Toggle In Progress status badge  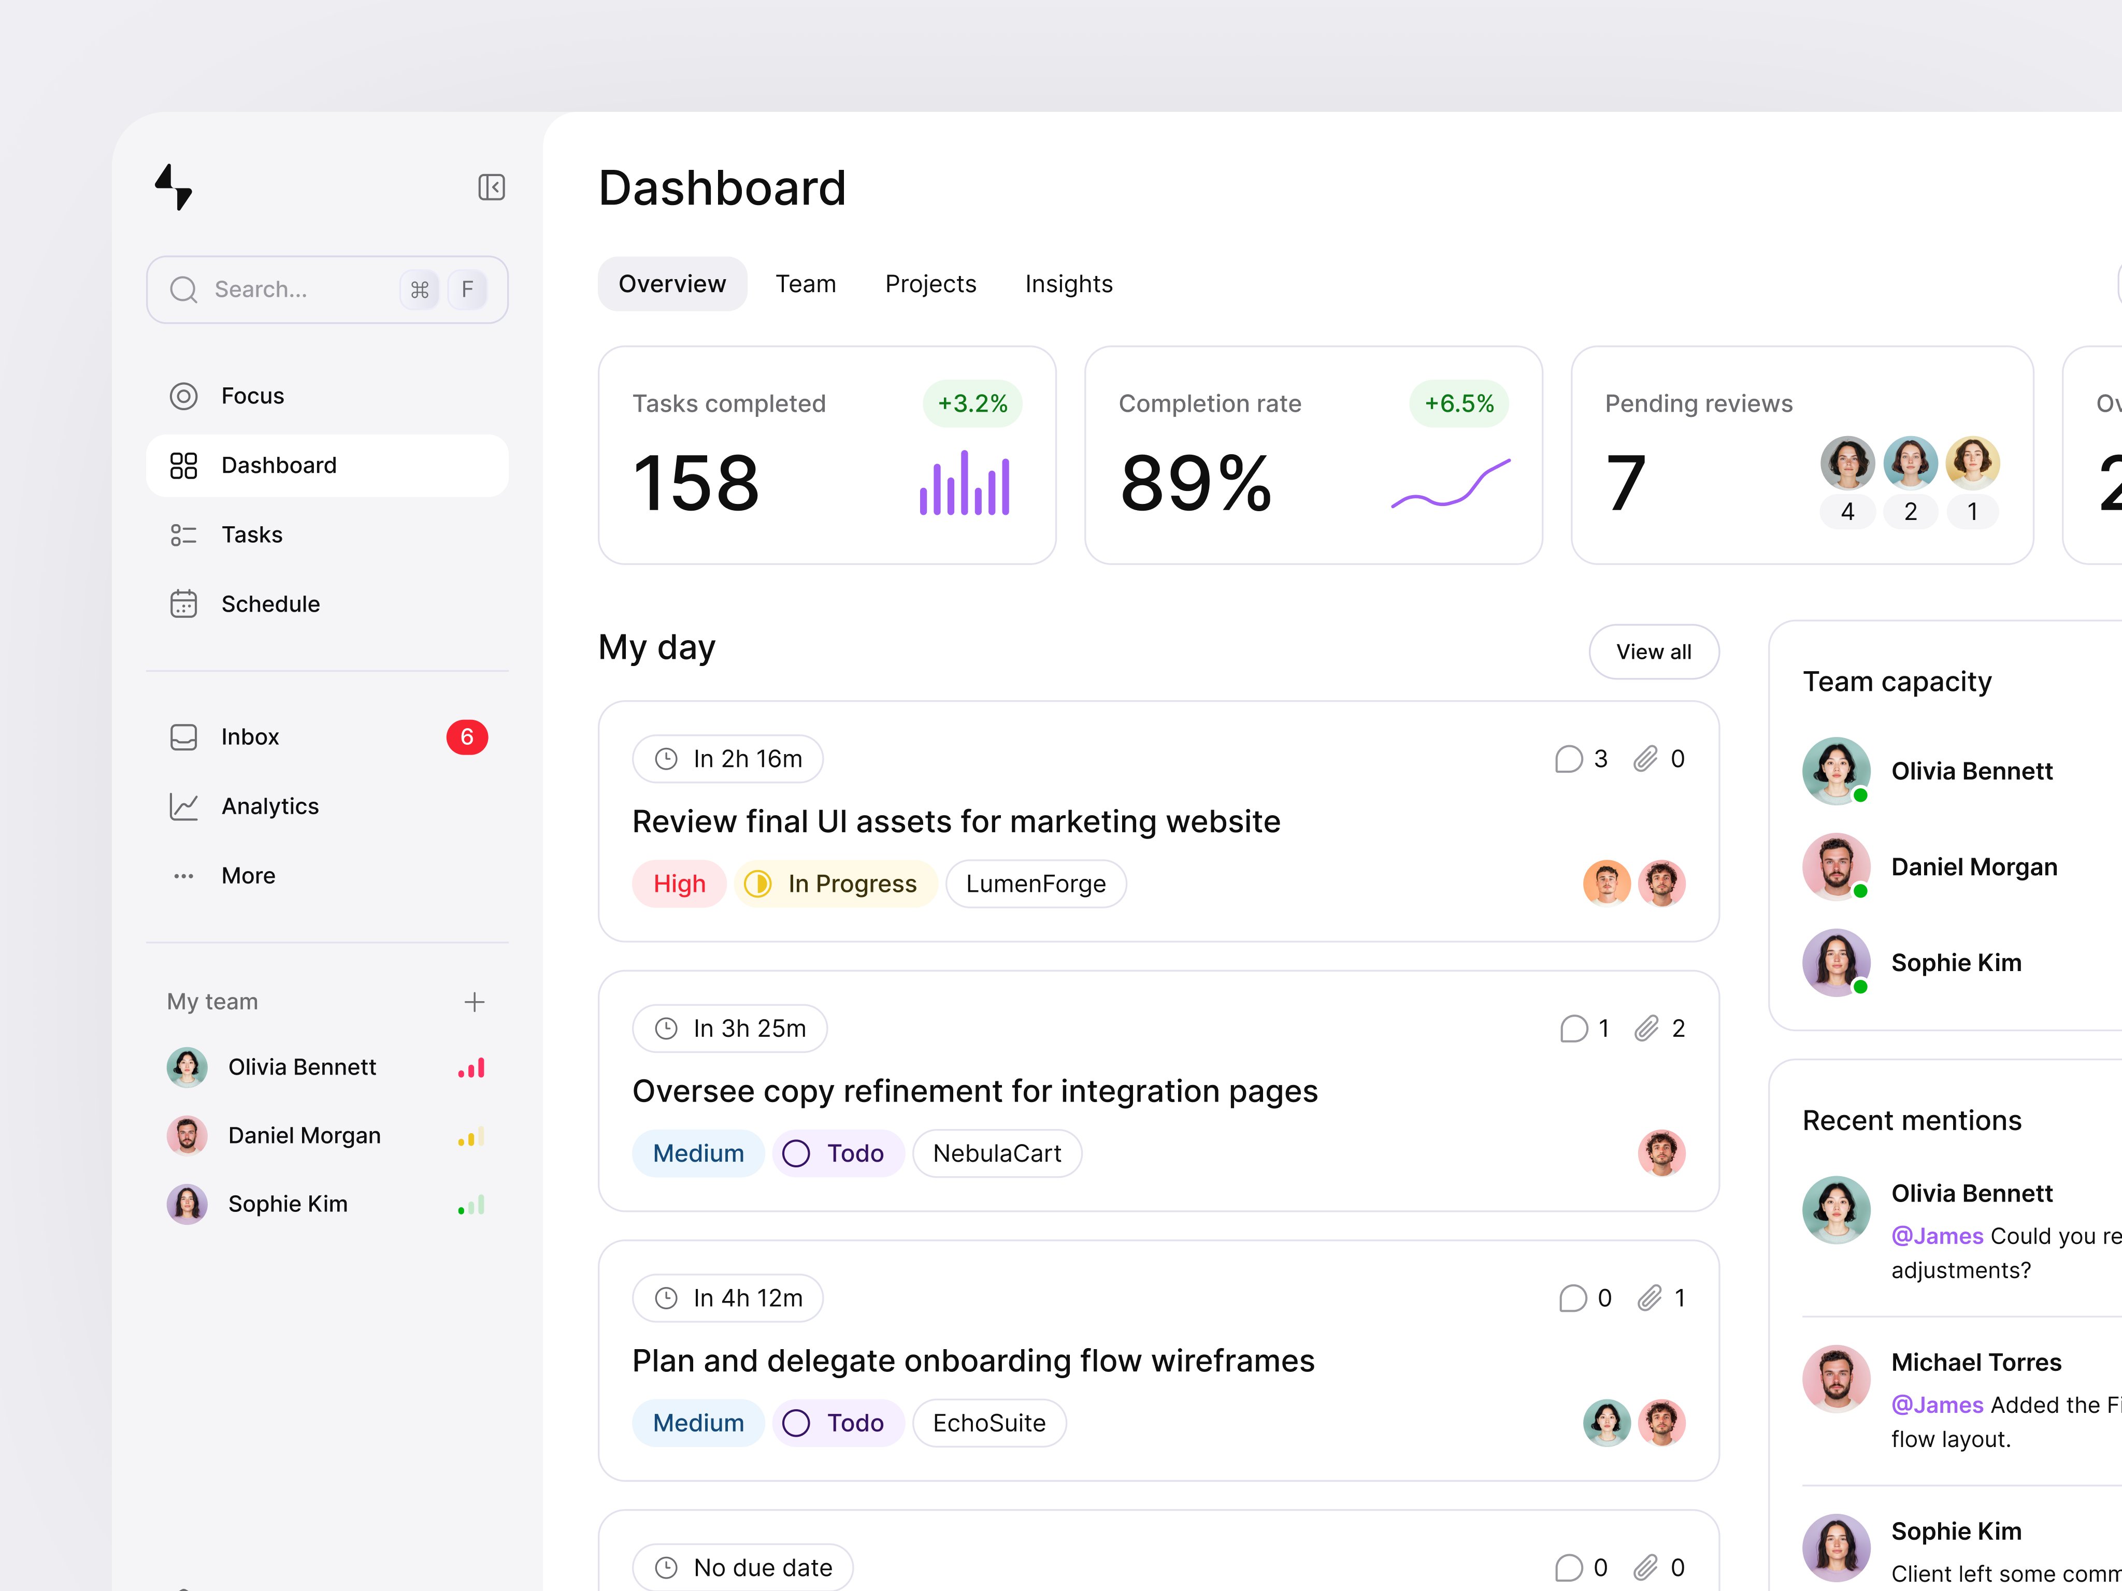tap(835, 884)
